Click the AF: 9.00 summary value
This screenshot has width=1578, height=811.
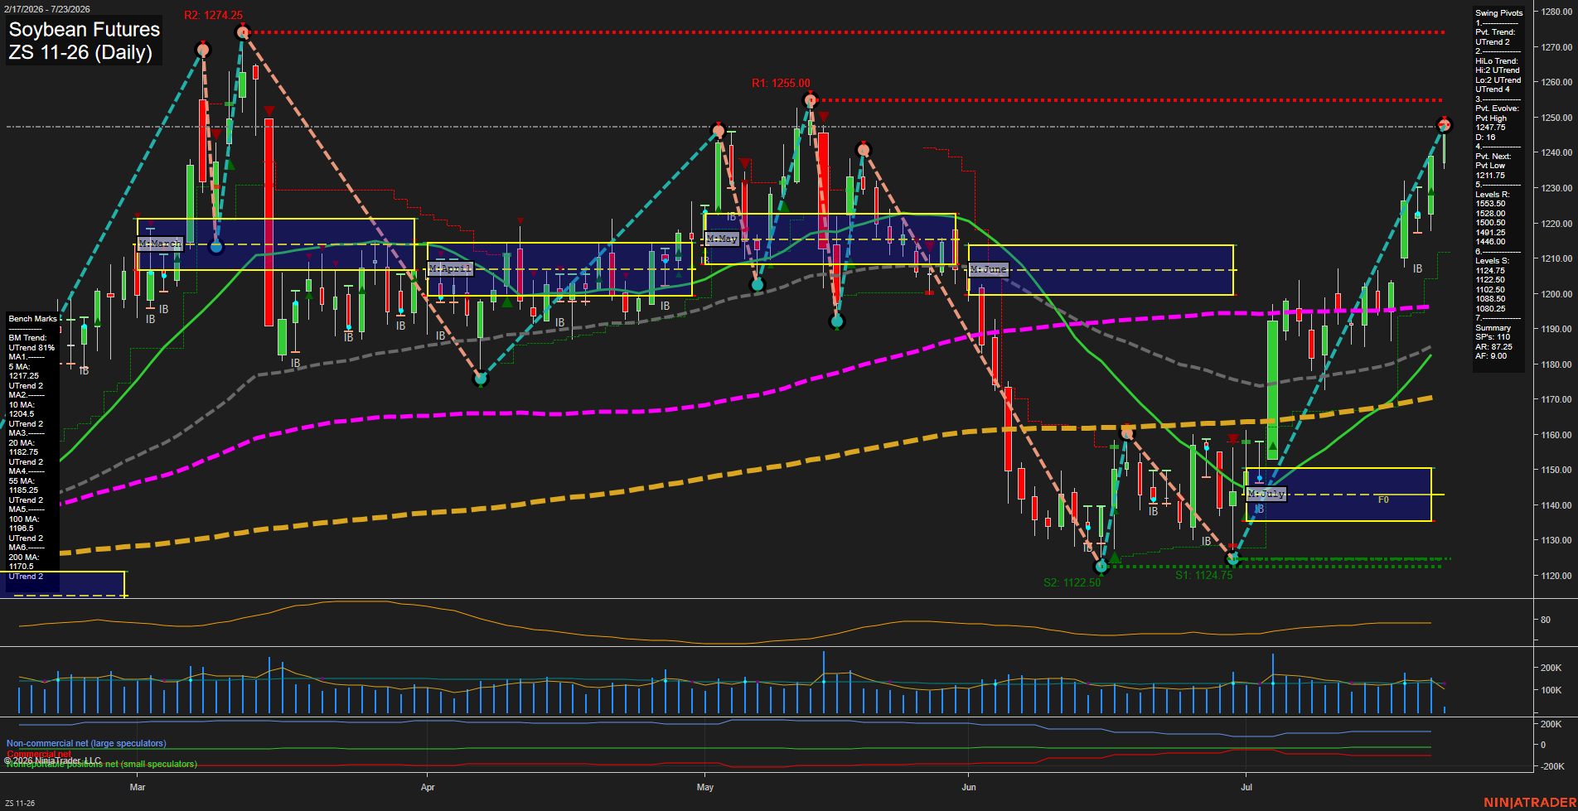coord(1491,356)
